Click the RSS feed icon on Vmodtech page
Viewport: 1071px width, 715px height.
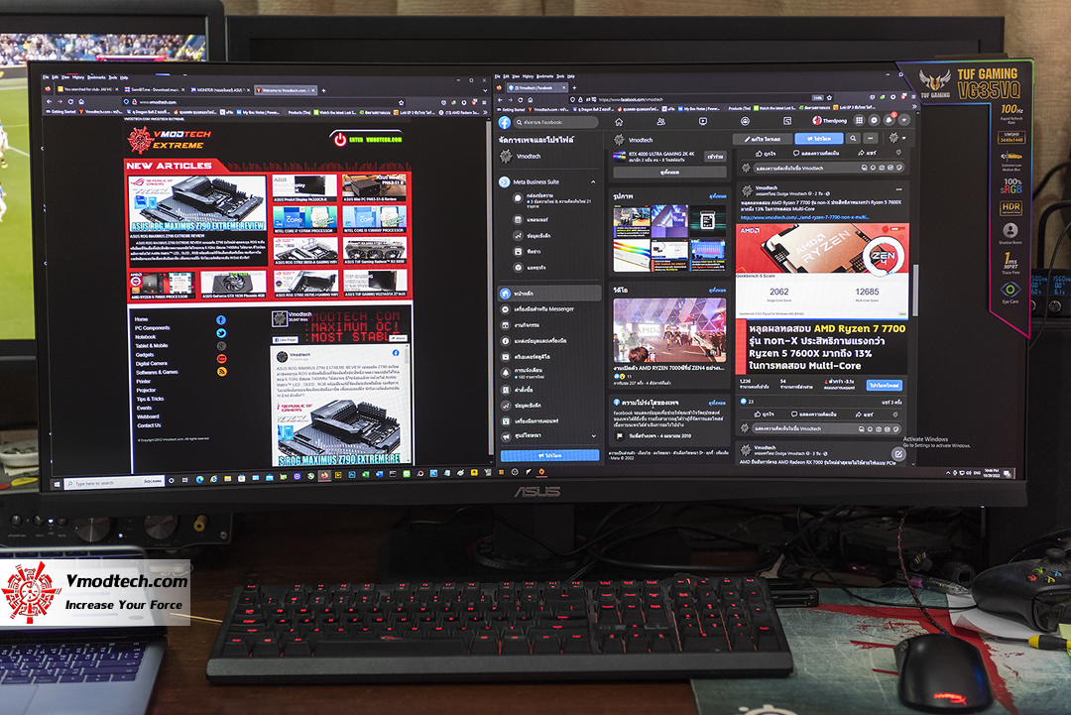[221, 372]
